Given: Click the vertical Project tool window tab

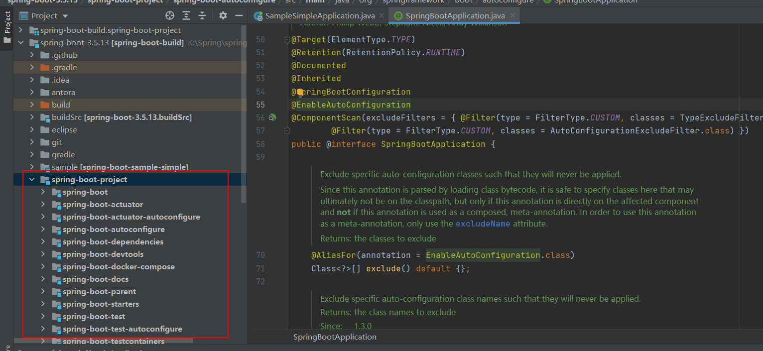Looking at the screenshot, I should click(x=7, y=22).
